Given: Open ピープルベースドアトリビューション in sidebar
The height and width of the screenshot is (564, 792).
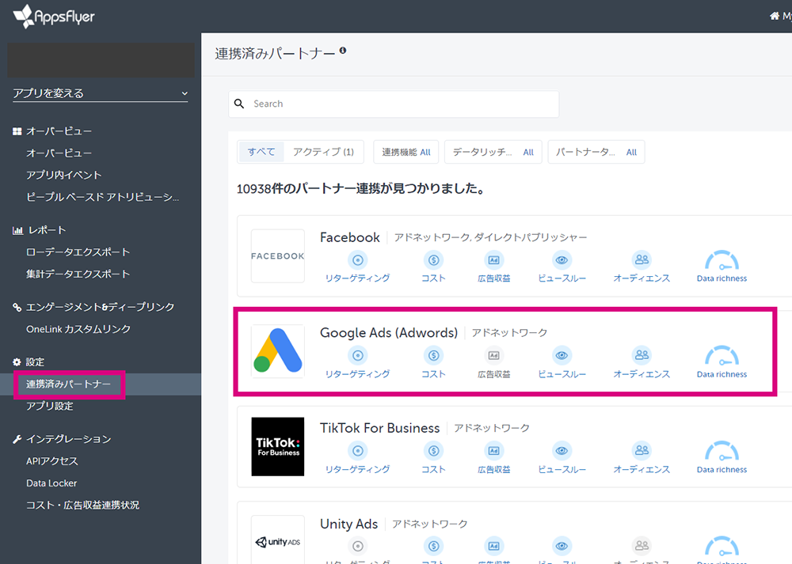Looking at the screenshot, I should (x=102, y=197).
